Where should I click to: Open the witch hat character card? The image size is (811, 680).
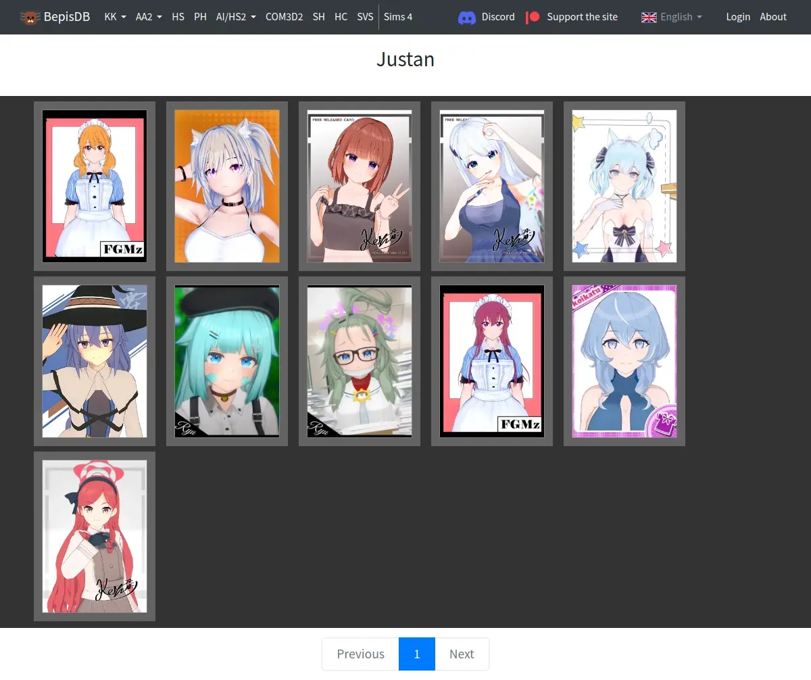click(x=95, y=361)
